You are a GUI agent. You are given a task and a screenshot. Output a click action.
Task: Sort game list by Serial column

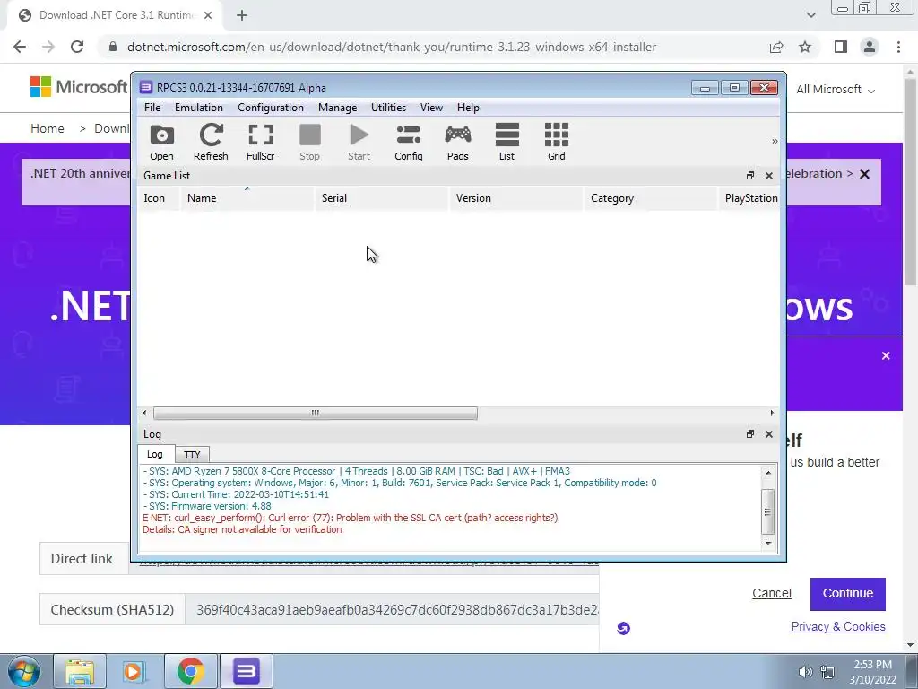(382, 198)
